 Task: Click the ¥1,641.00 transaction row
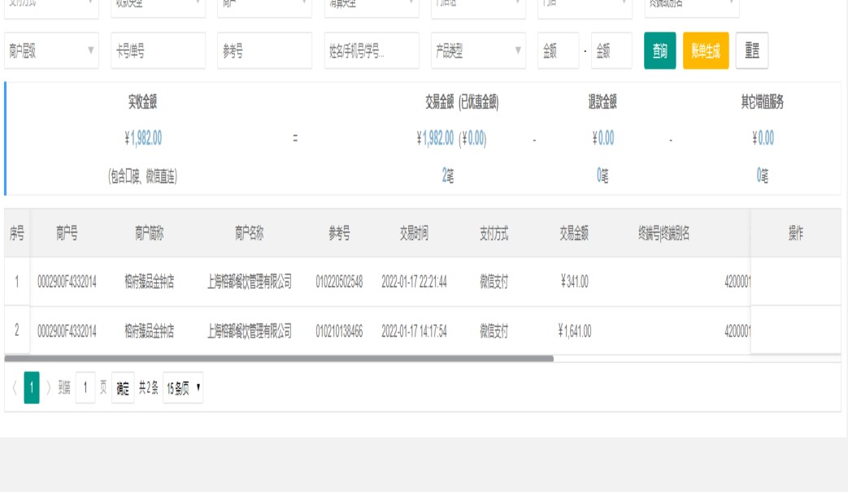click(574, 331)
